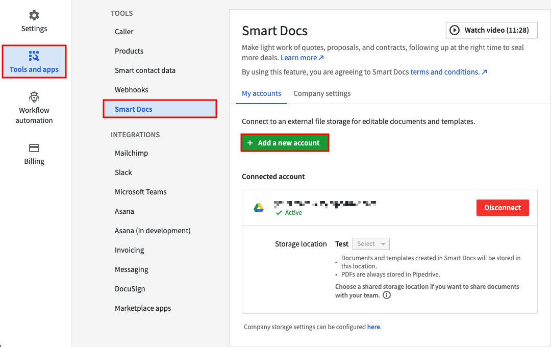This screenshot has width=551, height=347.
Task: Select Smart Docs in the sidebar
Action: coord(160,109)
